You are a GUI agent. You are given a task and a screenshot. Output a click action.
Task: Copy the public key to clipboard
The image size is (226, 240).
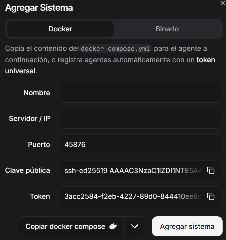click(211, 171)
